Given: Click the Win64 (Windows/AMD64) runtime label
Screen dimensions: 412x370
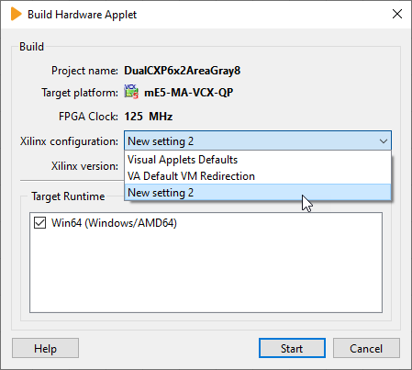Looking at the screenshot, I should tap(114, 223).
